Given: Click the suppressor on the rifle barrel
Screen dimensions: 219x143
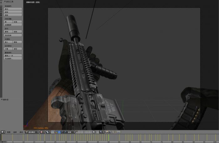Looking at the screenshot, I should [73, 28].
